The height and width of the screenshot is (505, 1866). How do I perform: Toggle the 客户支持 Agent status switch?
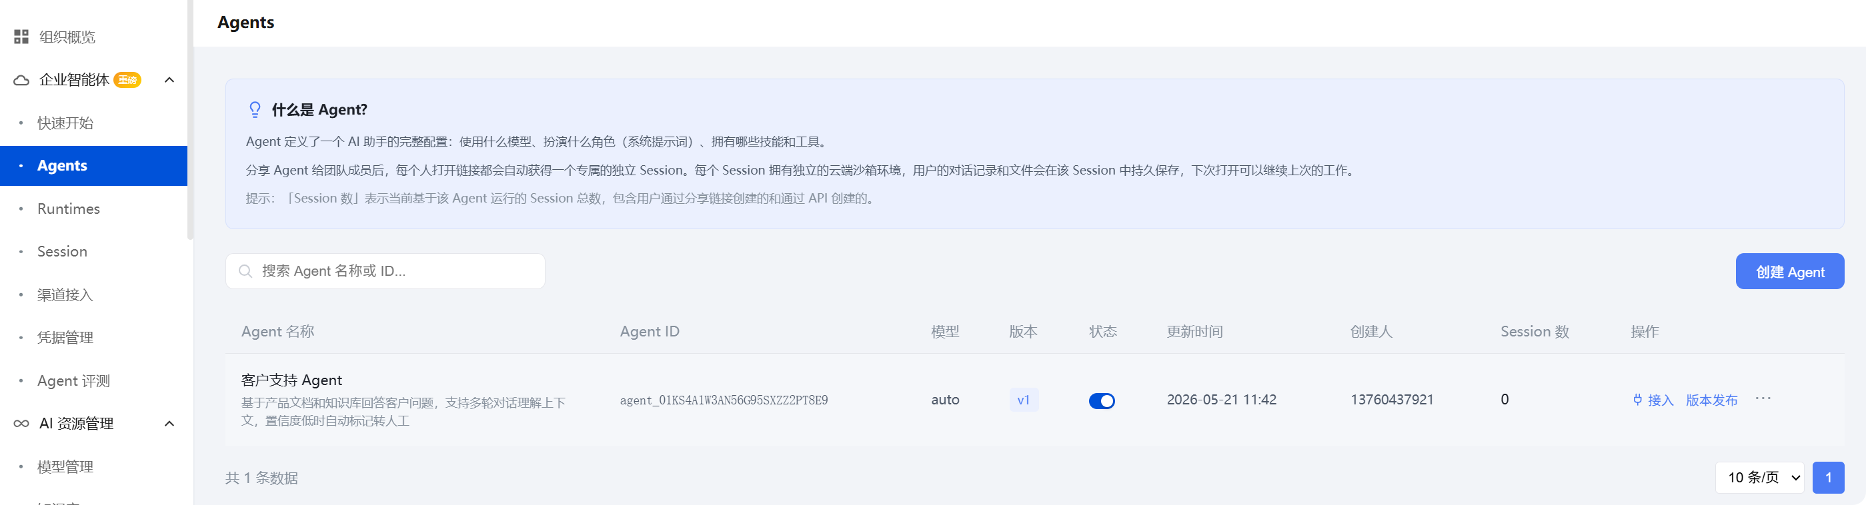click(x=1102, y=401)
